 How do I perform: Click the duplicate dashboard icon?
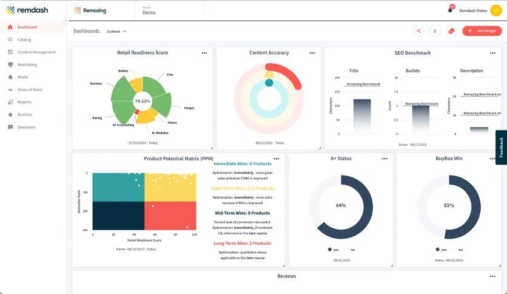pyautogui.click(x=451, y=31)
